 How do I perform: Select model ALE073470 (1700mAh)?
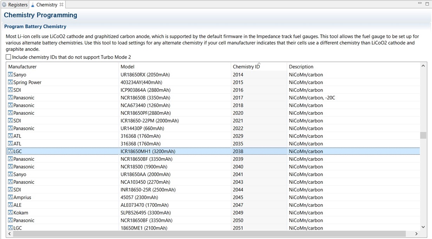pyautogui.click(x=145, y=205)
